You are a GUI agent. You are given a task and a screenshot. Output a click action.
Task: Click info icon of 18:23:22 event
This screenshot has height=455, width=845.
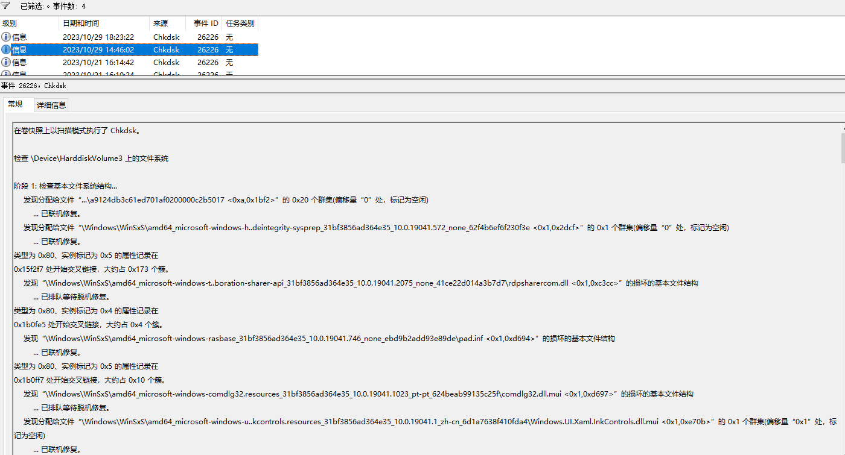point(6,37)
